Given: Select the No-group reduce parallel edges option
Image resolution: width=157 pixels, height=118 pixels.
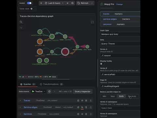Looking at the screenshot, I should point(132,96).
